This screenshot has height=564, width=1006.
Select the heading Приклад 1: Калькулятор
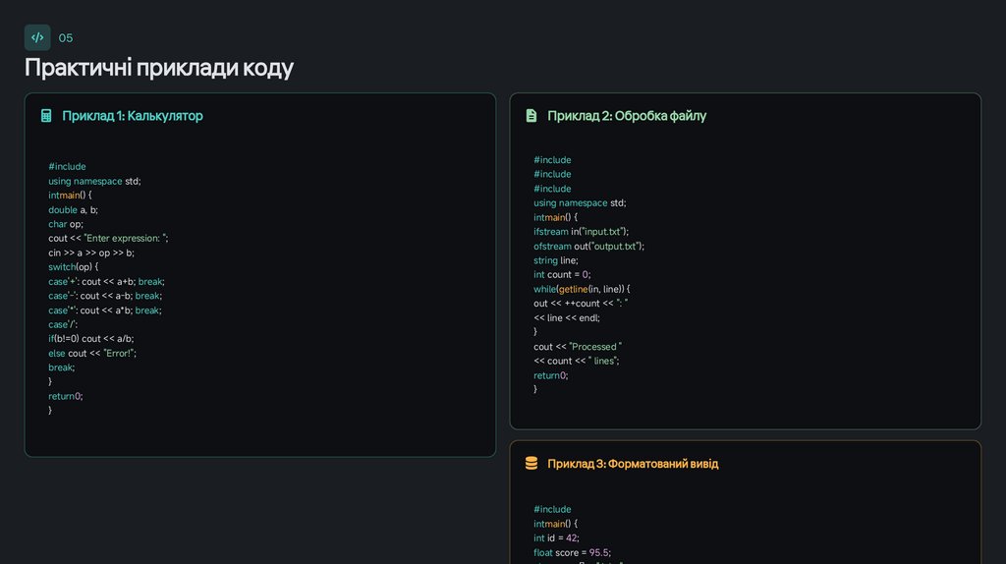(133, 116)
